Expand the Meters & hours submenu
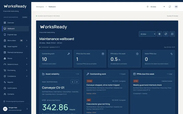Viewport: 183px width, 114px height. (x=27, y=64)
